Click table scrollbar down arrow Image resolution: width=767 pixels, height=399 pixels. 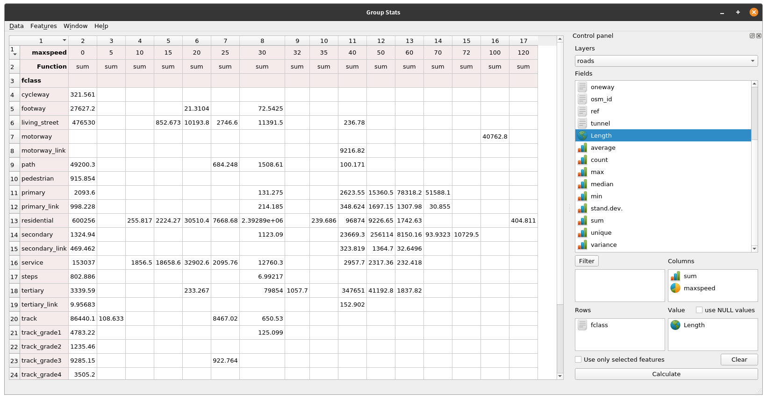560,376
